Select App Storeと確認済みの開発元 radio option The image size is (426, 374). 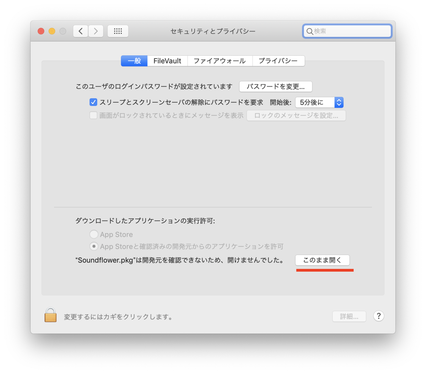coord(94,246)
